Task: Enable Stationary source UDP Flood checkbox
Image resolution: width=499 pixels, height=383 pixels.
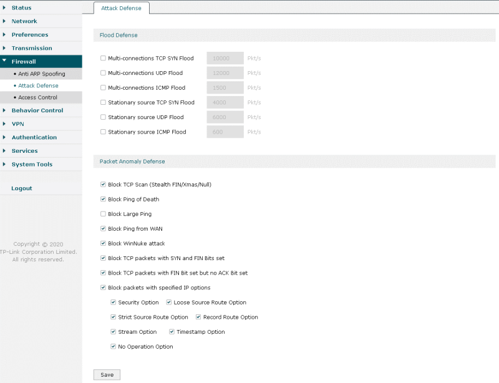Action: click(x=103, y=117)
